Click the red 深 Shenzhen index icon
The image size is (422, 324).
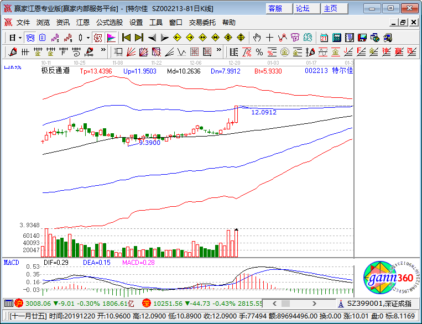147,304
